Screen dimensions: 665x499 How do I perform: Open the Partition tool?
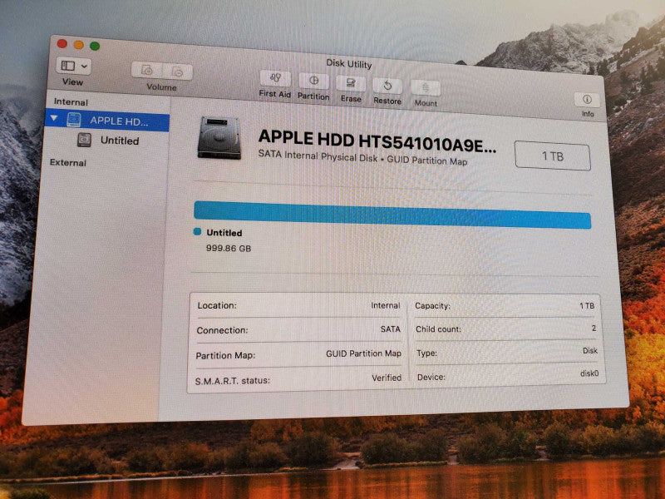(314, 81)
